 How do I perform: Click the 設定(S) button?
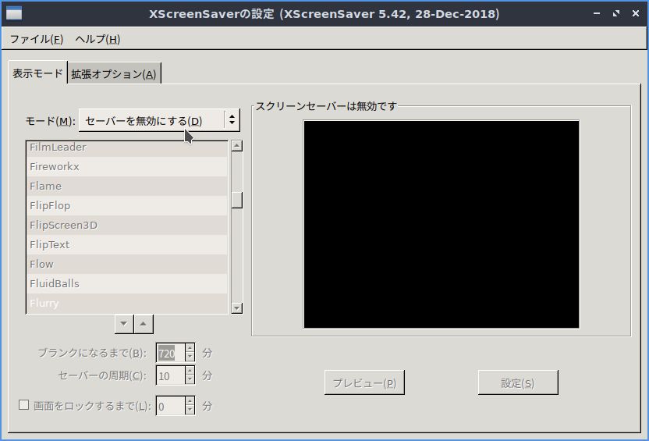[518, 382]
